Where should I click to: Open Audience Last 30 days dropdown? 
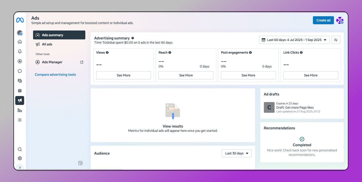pyautogui.click(x=237, y=153)
